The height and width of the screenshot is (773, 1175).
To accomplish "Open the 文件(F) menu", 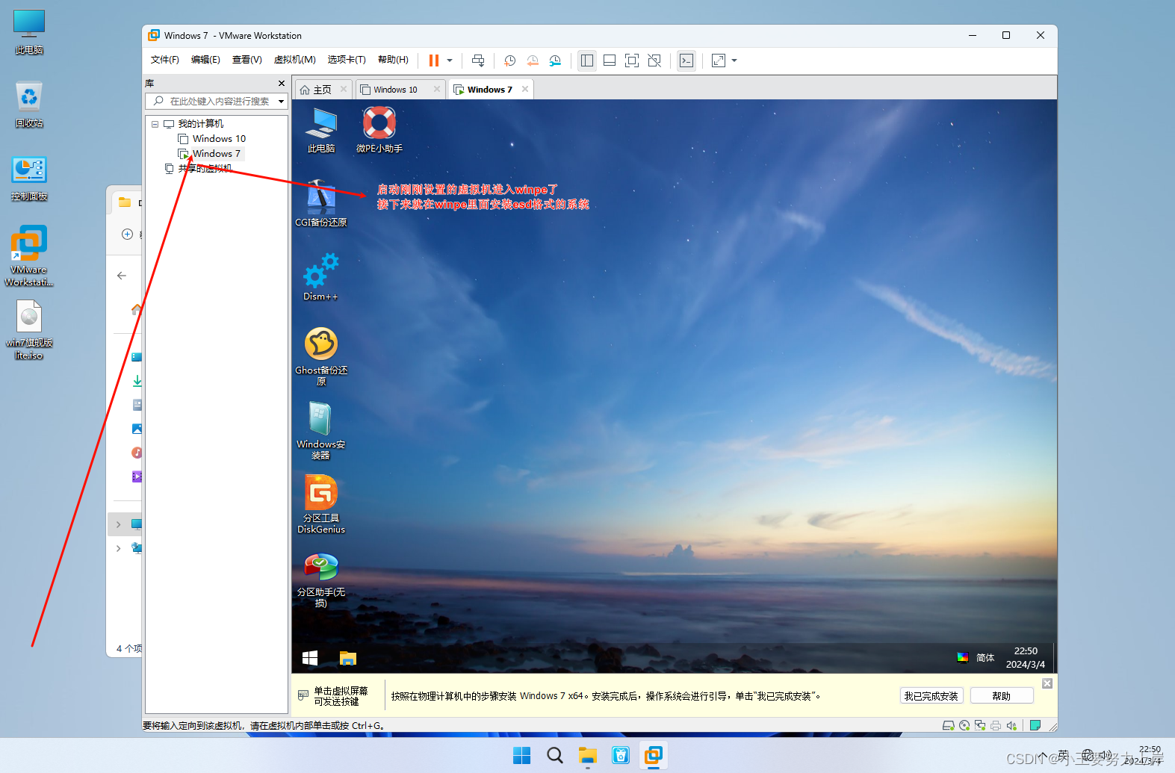I will click(x=165, y=60).
